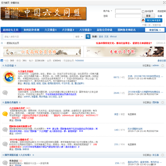Click the 注册 register link

[160, 16]
